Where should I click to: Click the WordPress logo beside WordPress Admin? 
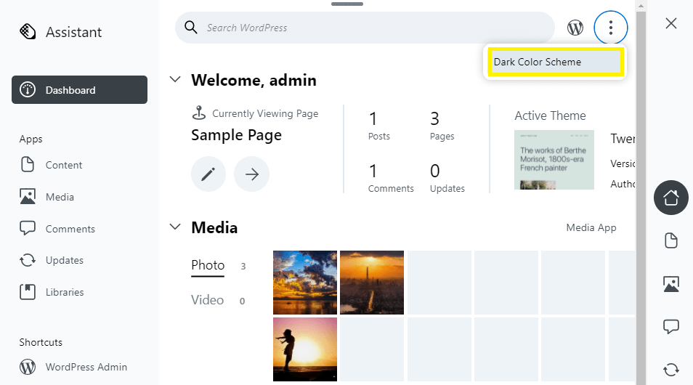click(x=28, y=367)
